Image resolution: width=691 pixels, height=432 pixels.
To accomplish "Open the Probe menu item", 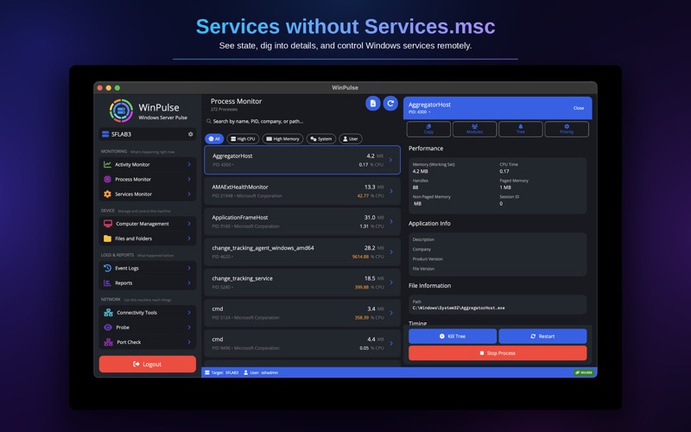I will (148, 327).
